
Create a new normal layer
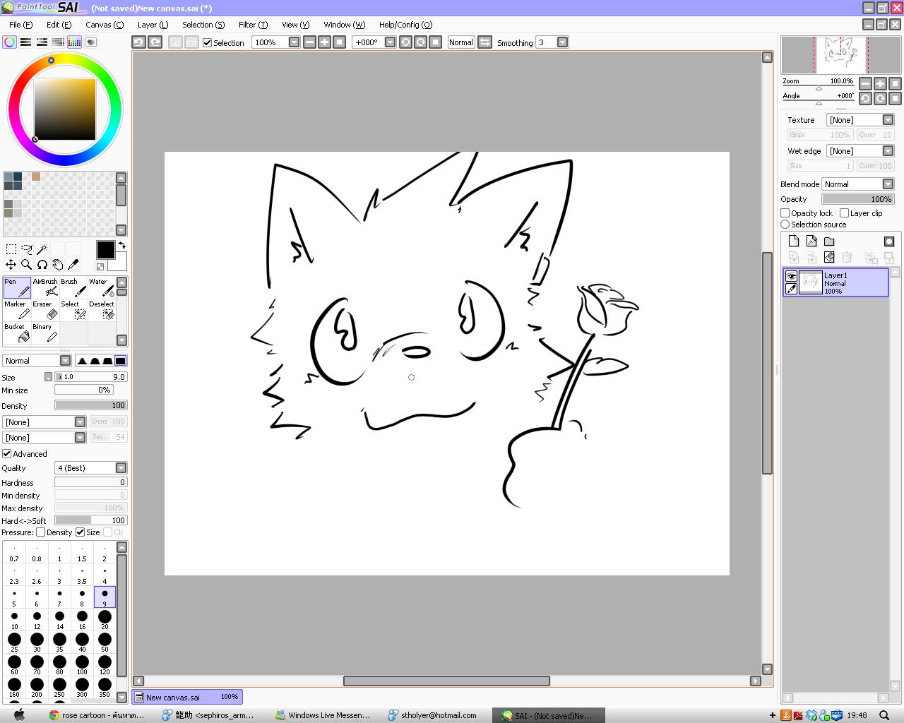pyautogui.click(x=794, y=241)
